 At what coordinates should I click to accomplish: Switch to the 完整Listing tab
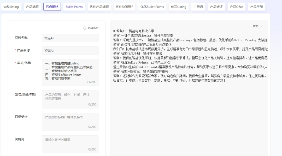coord(11,7)
